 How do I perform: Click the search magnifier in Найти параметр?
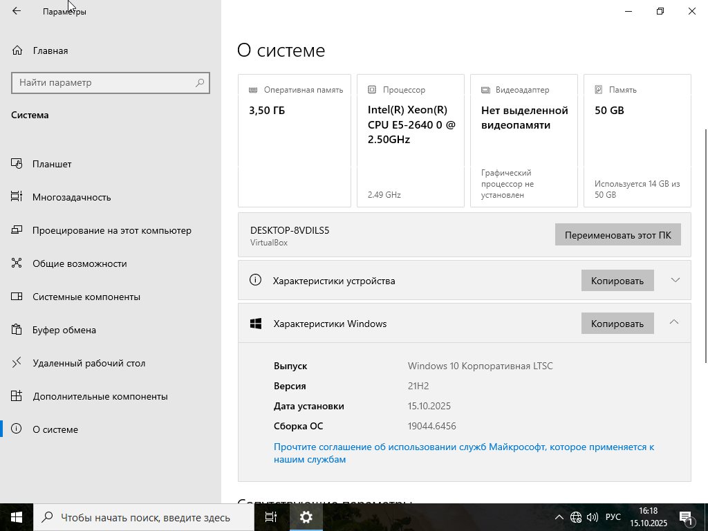pyautogui.click(x=200, y=83)
